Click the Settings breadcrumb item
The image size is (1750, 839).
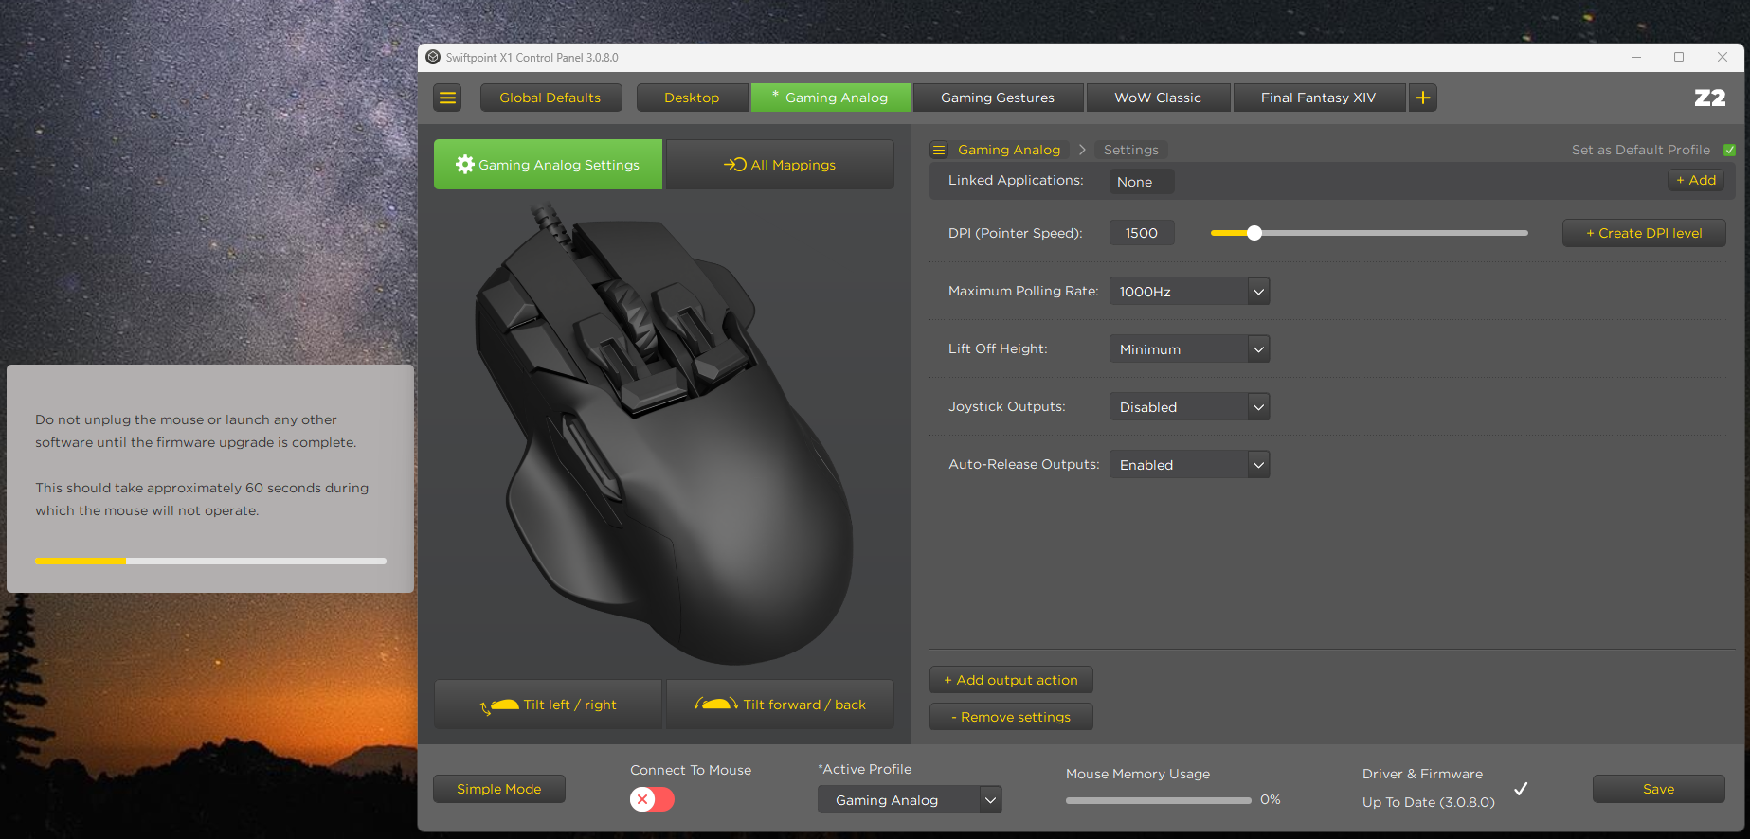(x=1131, y=150)
